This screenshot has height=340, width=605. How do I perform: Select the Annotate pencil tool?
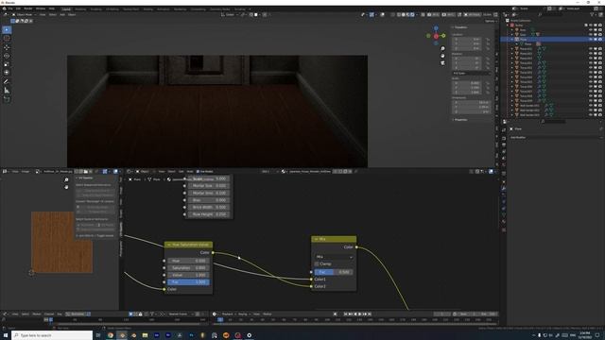[7, 81]
